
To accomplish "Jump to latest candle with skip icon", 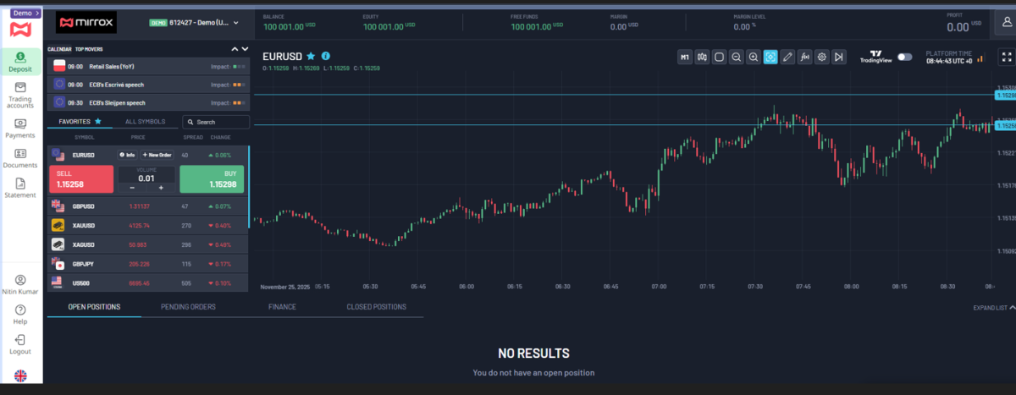I will click(838, 57).
